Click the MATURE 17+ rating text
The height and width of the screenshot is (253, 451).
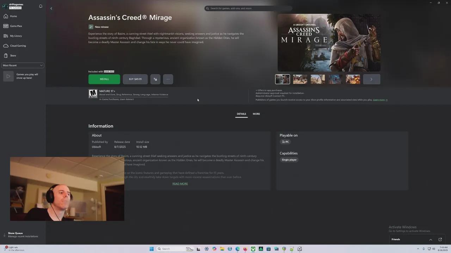107,91
